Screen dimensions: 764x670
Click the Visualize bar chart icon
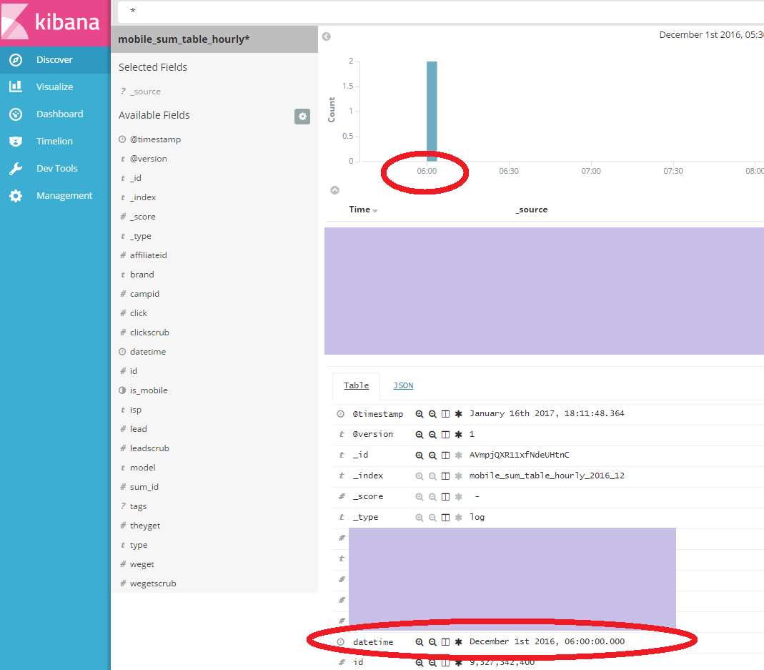coord(16,87)
